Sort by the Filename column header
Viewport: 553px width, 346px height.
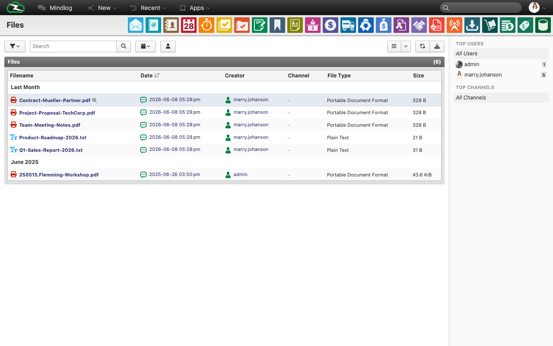(x=22, y=76)
